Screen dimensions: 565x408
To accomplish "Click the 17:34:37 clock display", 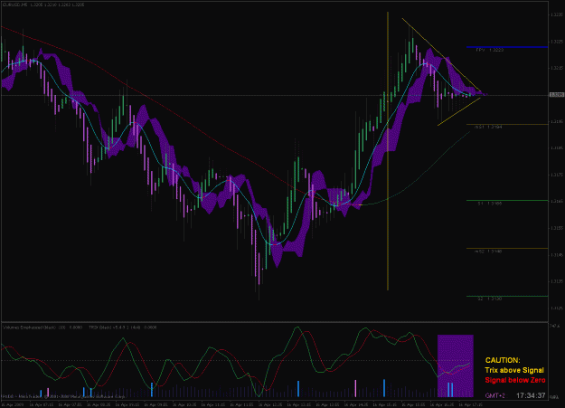I will pyautogui.click(x=531, y=395).
